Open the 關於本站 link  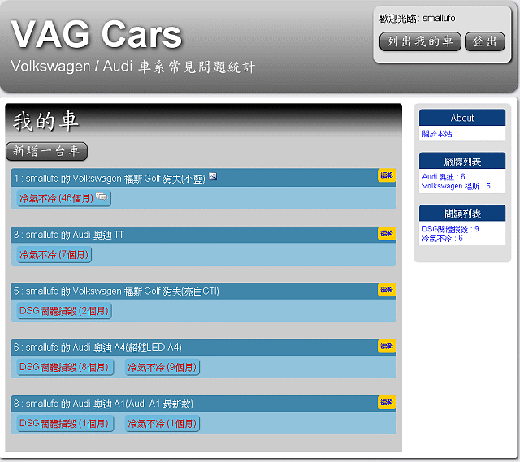(437, 134)
